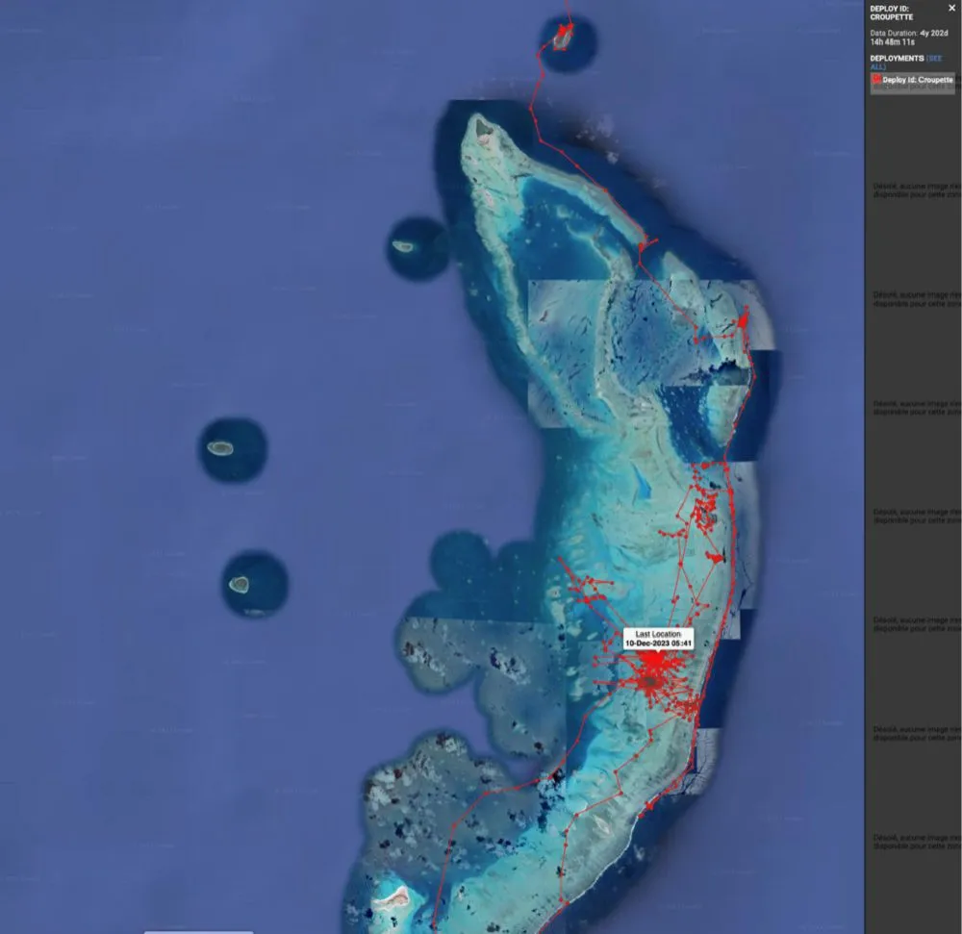The image size is (962, 934).
Task: Click the sandy islet at the bottom of the map
Action: point(391,899)
